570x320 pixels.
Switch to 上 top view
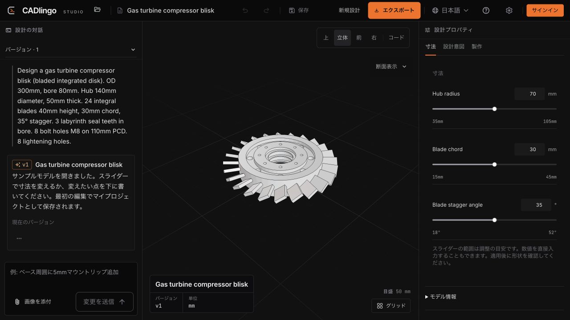click(326, 38)
